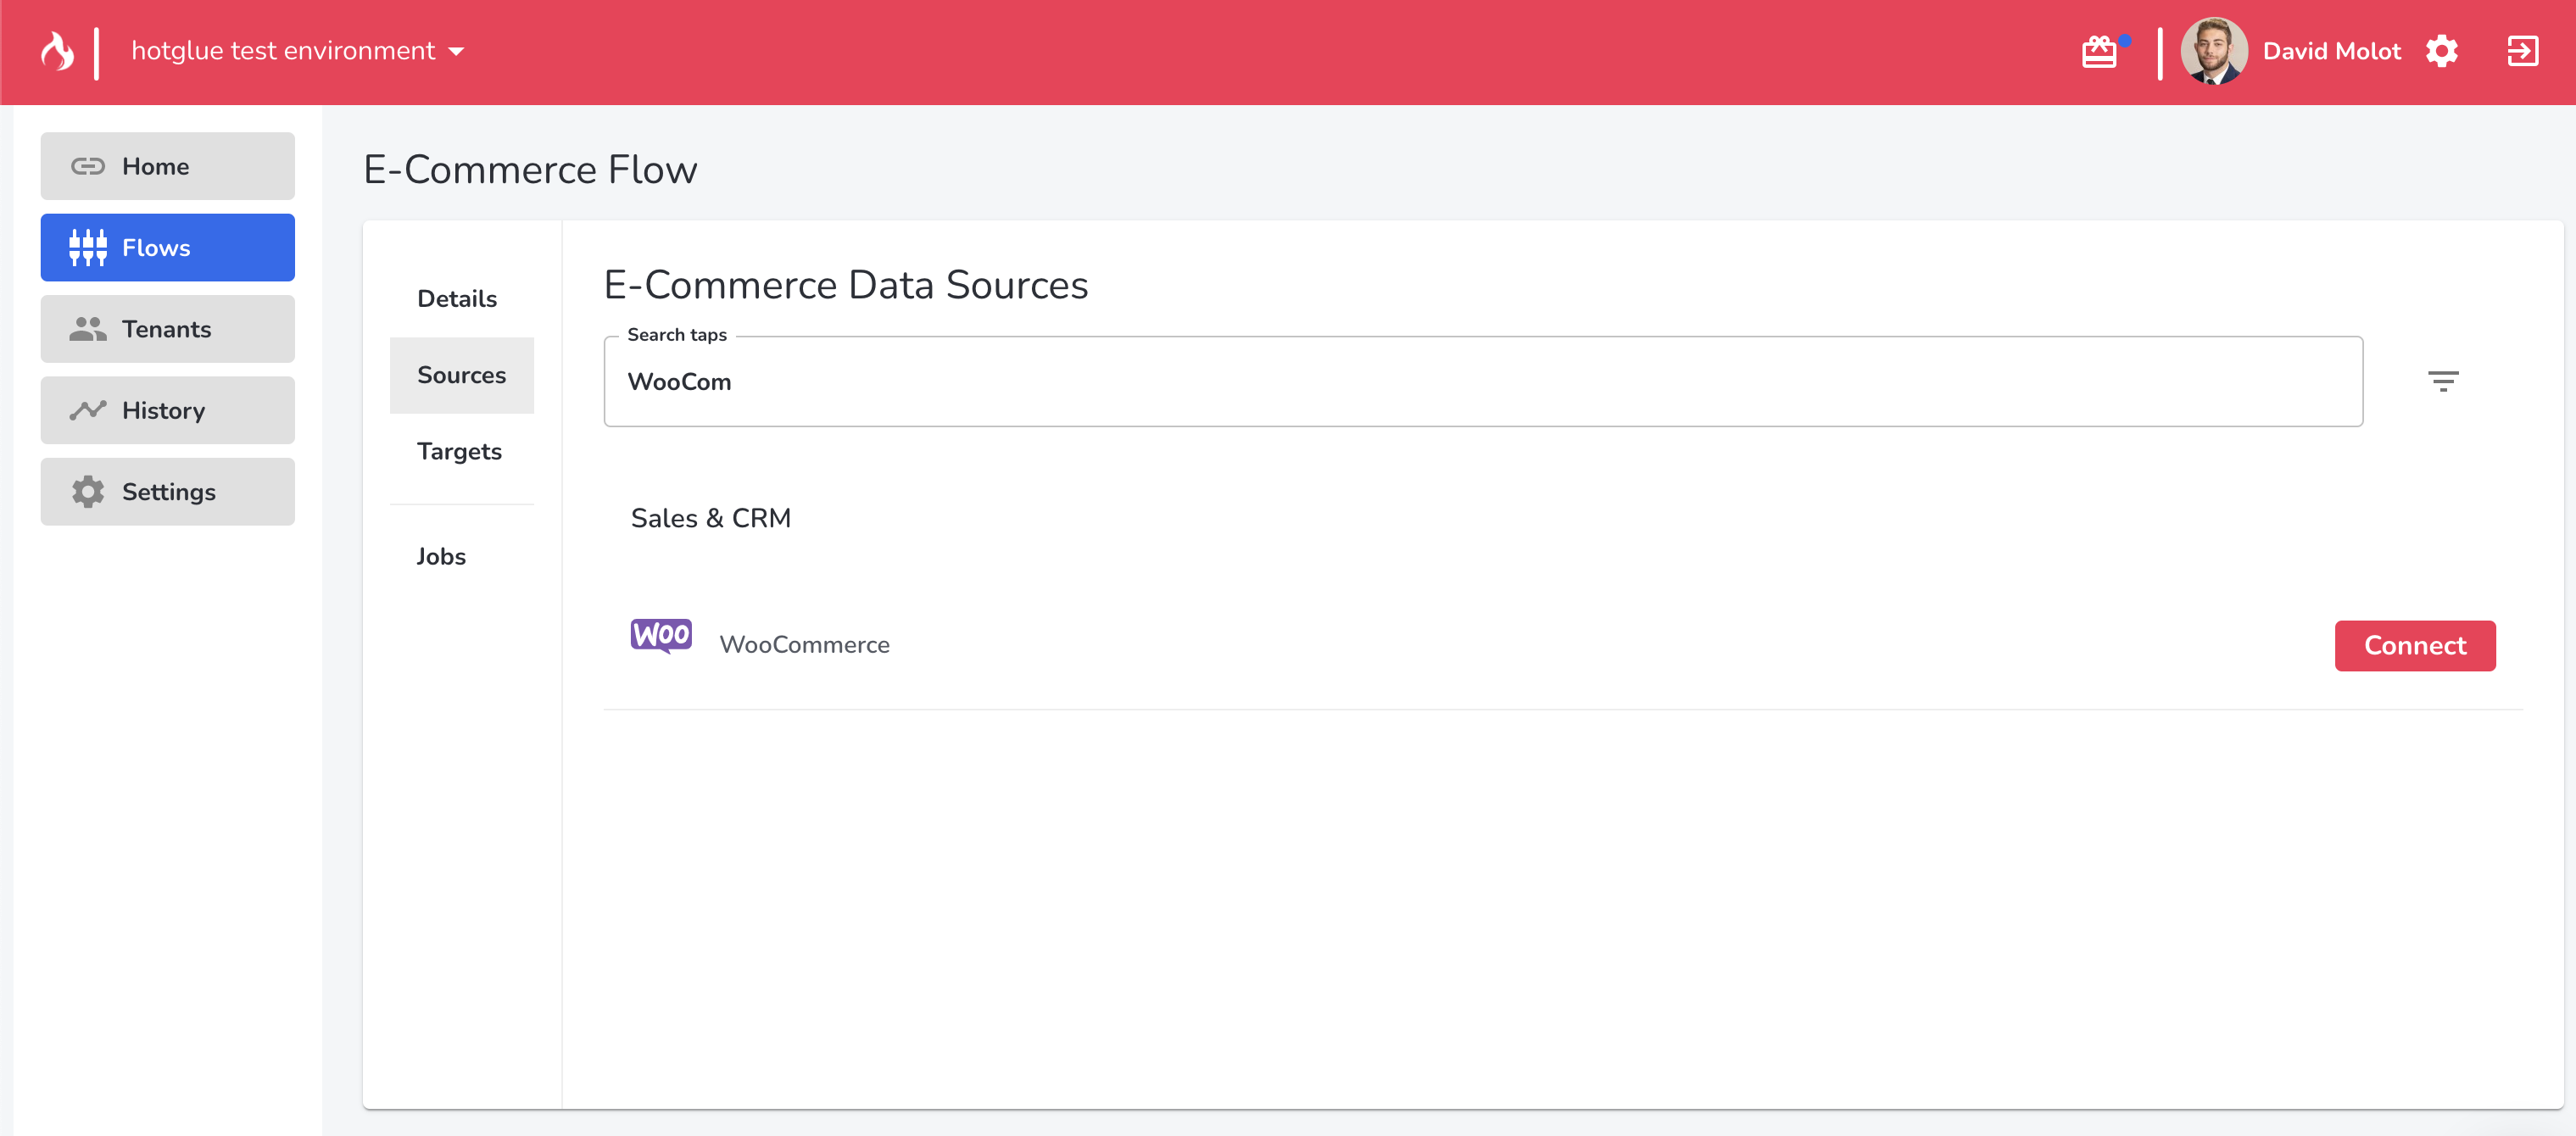Viewport: 2576px width, 1136px height.
Task: Open Settings in sidebar
Action: 167,492
